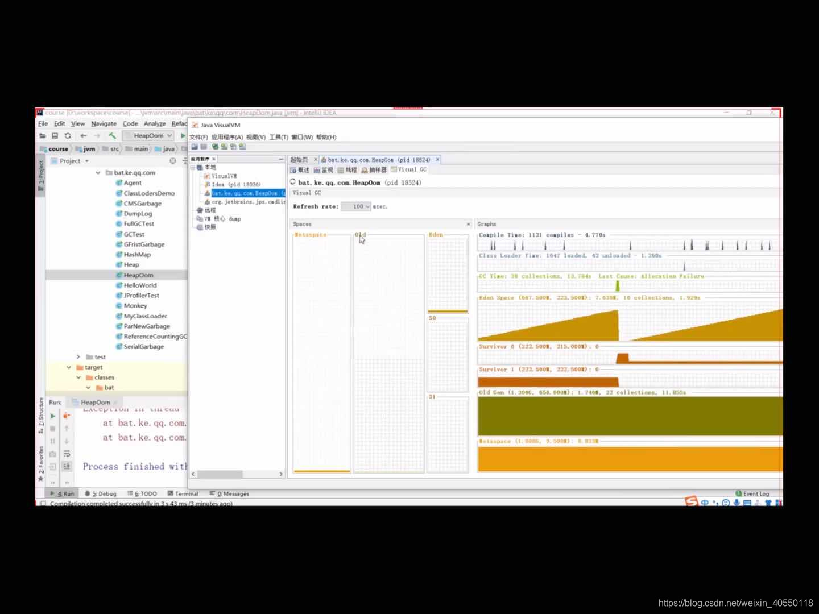Open the File menu in IntelliJ
Viewport: 819px width, 614px height.
click(43, 123)
